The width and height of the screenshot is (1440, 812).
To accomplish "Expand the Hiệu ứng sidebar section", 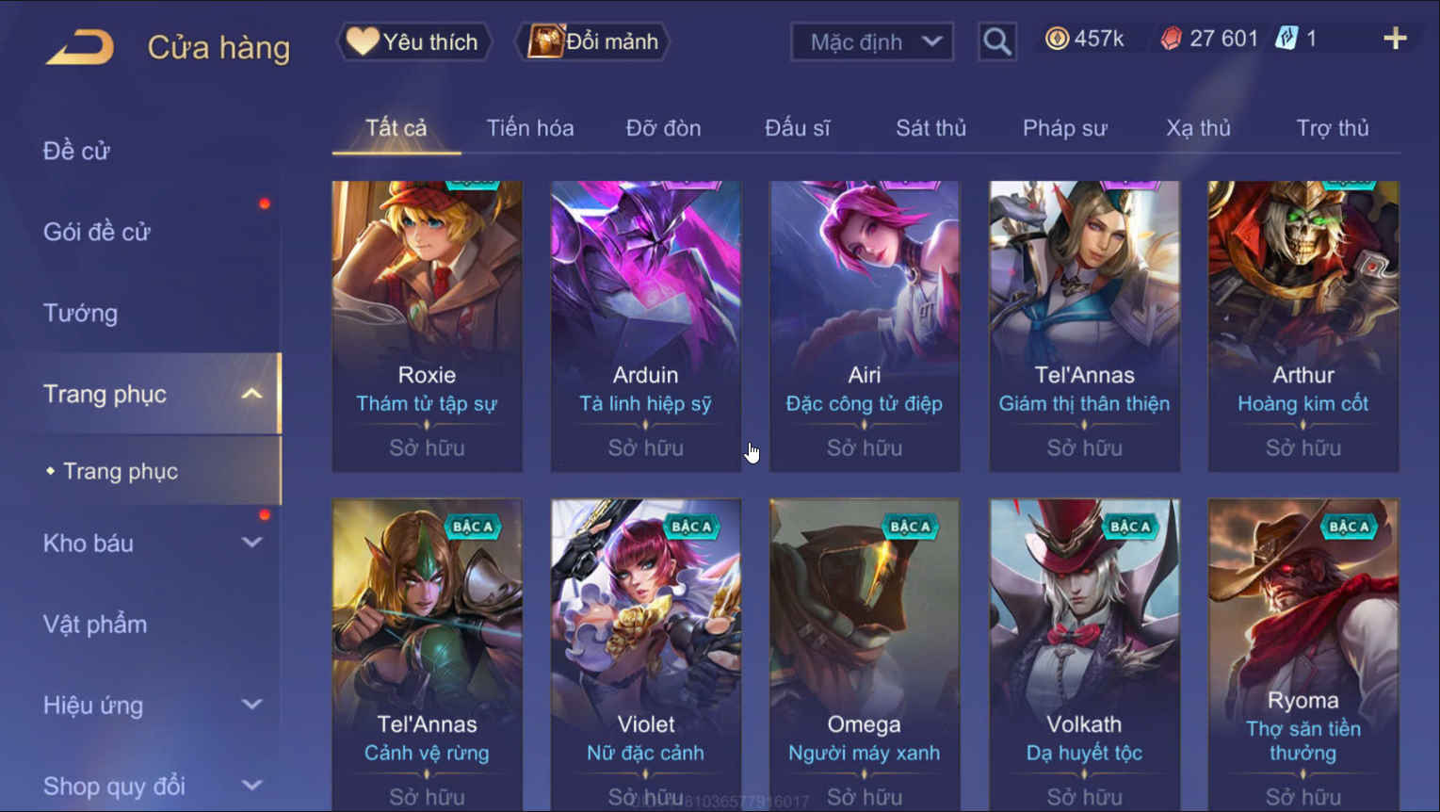I will (251, 705).
